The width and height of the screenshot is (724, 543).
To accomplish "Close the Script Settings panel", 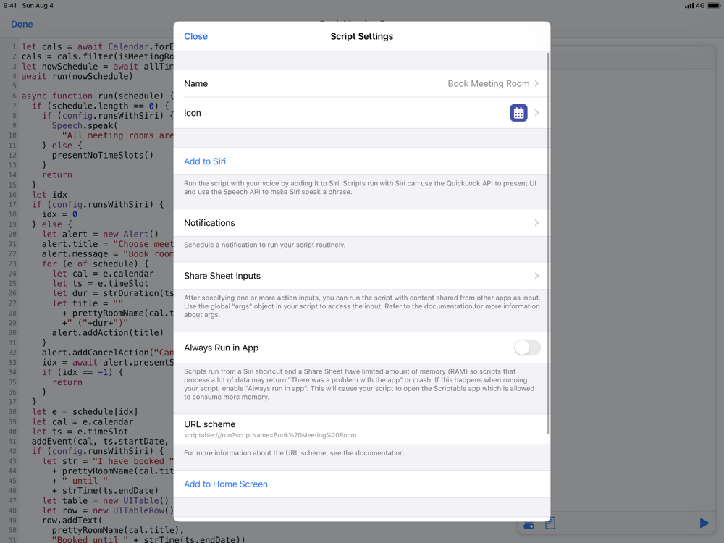I will pyautogui.click(x=195, y=35).
